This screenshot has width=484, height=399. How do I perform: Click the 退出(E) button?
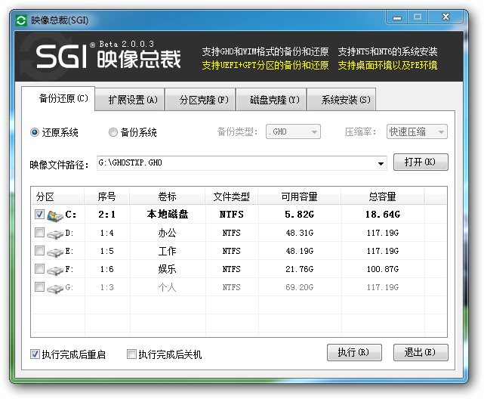click(421, 352)
